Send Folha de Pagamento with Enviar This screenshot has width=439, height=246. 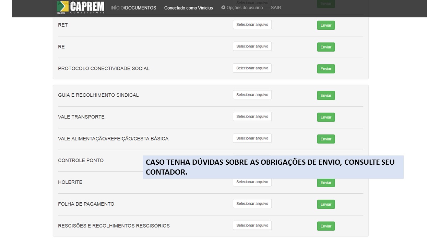click(x=326, y=204)
